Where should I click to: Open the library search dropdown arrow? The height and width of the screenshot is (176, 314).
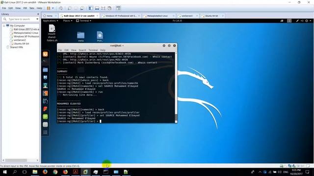37,19
